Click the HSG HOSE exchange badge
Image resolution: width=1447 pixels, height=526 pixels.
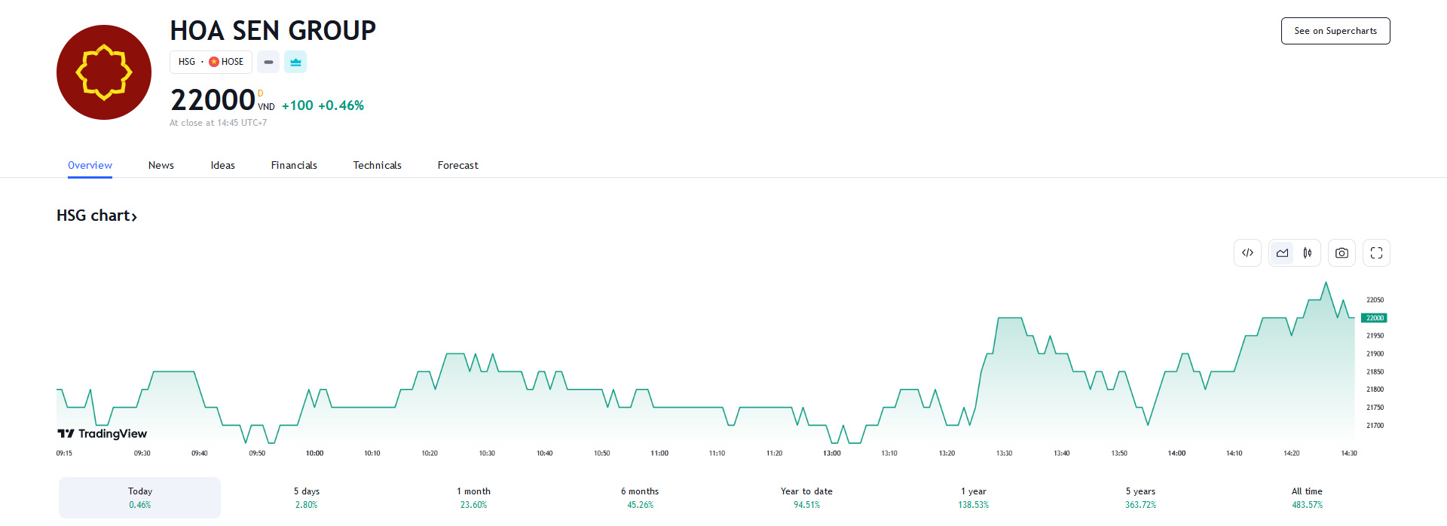211,62
